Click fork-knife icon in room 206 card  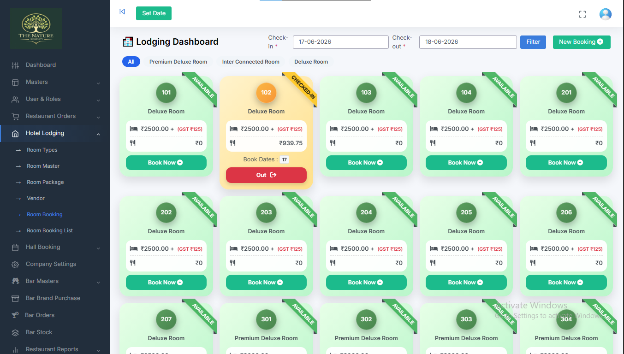[533, 263]
